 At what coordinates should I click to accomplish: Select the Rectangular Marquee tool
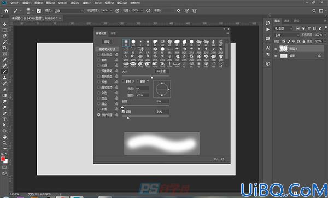4,30
